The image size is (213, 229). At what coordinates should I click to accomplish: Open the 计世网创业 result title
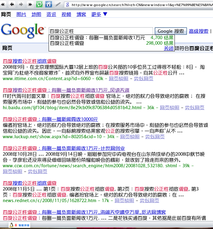pos(64,148)
